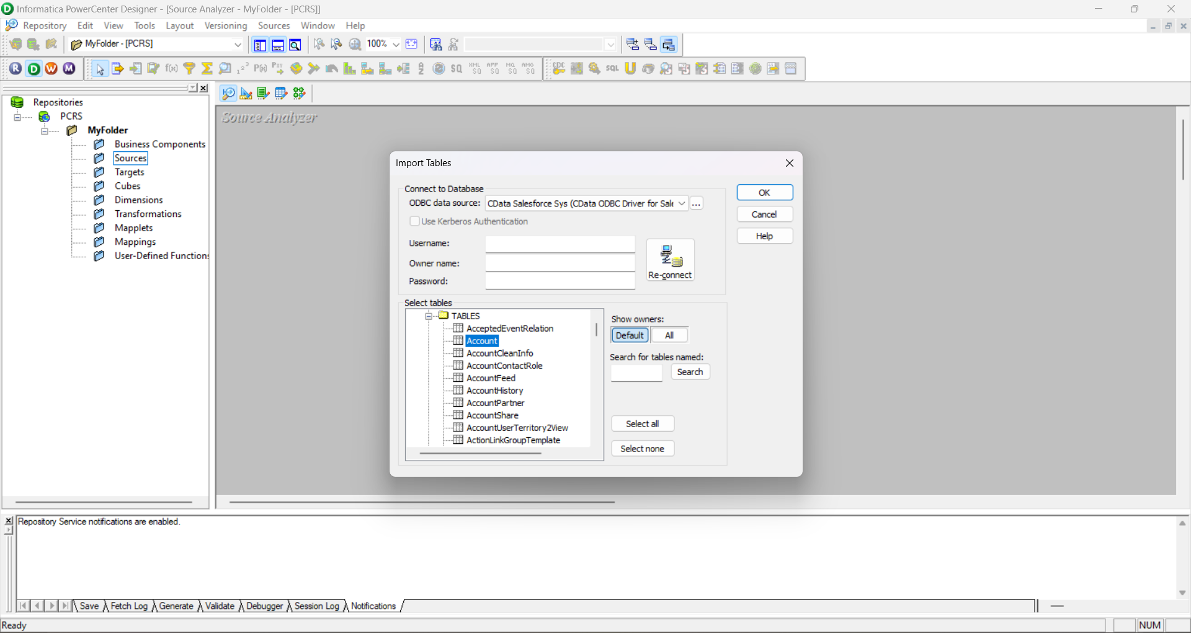Open the Workflow Manager via the W icon

click(x=51, y=68)
